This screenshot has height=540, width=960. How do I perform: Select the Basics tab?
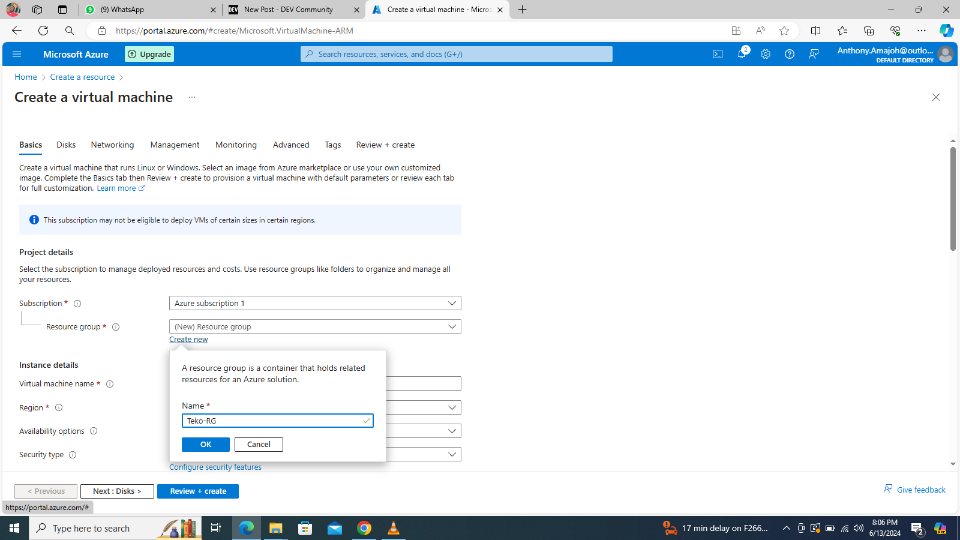(x=31, y=145)
